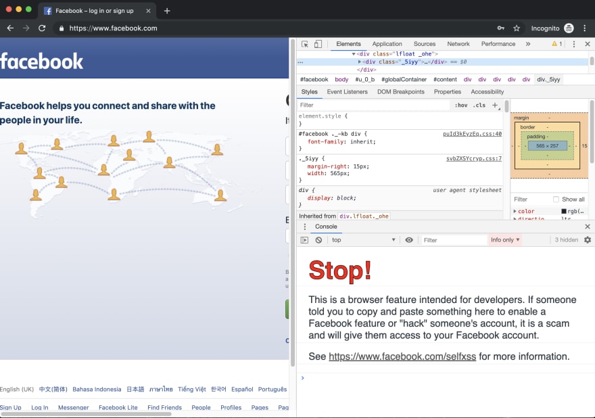This screenshot has width=595, height=418.
Task: Expand the div class _5iyy node
Action: coord(359,62)
